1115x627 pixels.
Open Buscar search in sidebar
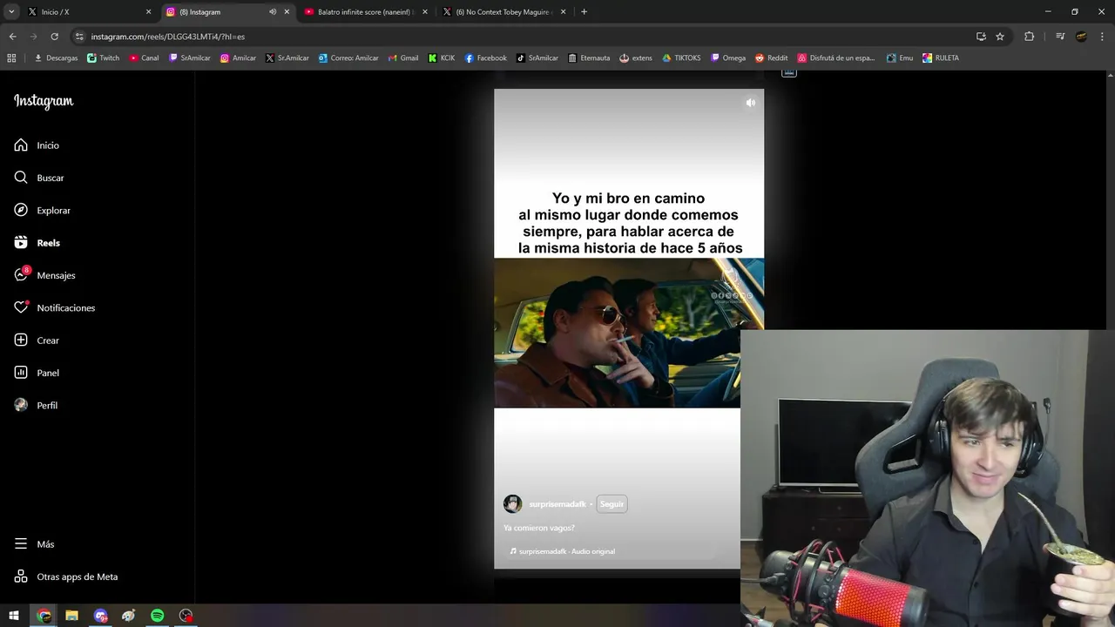(x=39, y=178)
